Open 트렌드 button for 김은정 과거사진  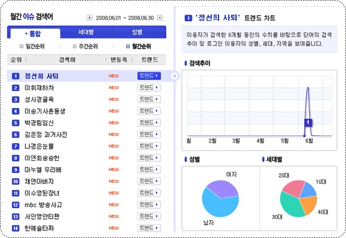click(x=149, y=134)
